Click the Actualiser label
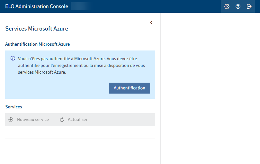 tap(77, 120)
